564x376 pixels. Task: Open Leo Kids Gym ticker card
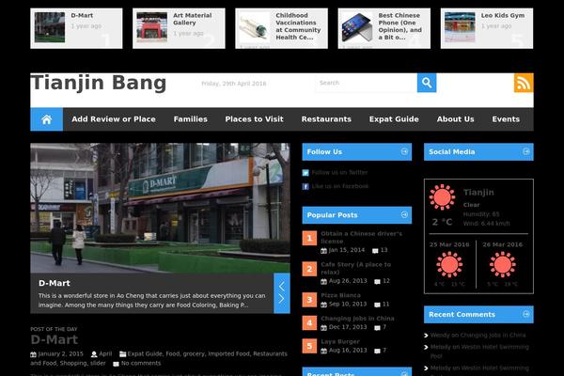pyautogui.click(x=487, y=28)
